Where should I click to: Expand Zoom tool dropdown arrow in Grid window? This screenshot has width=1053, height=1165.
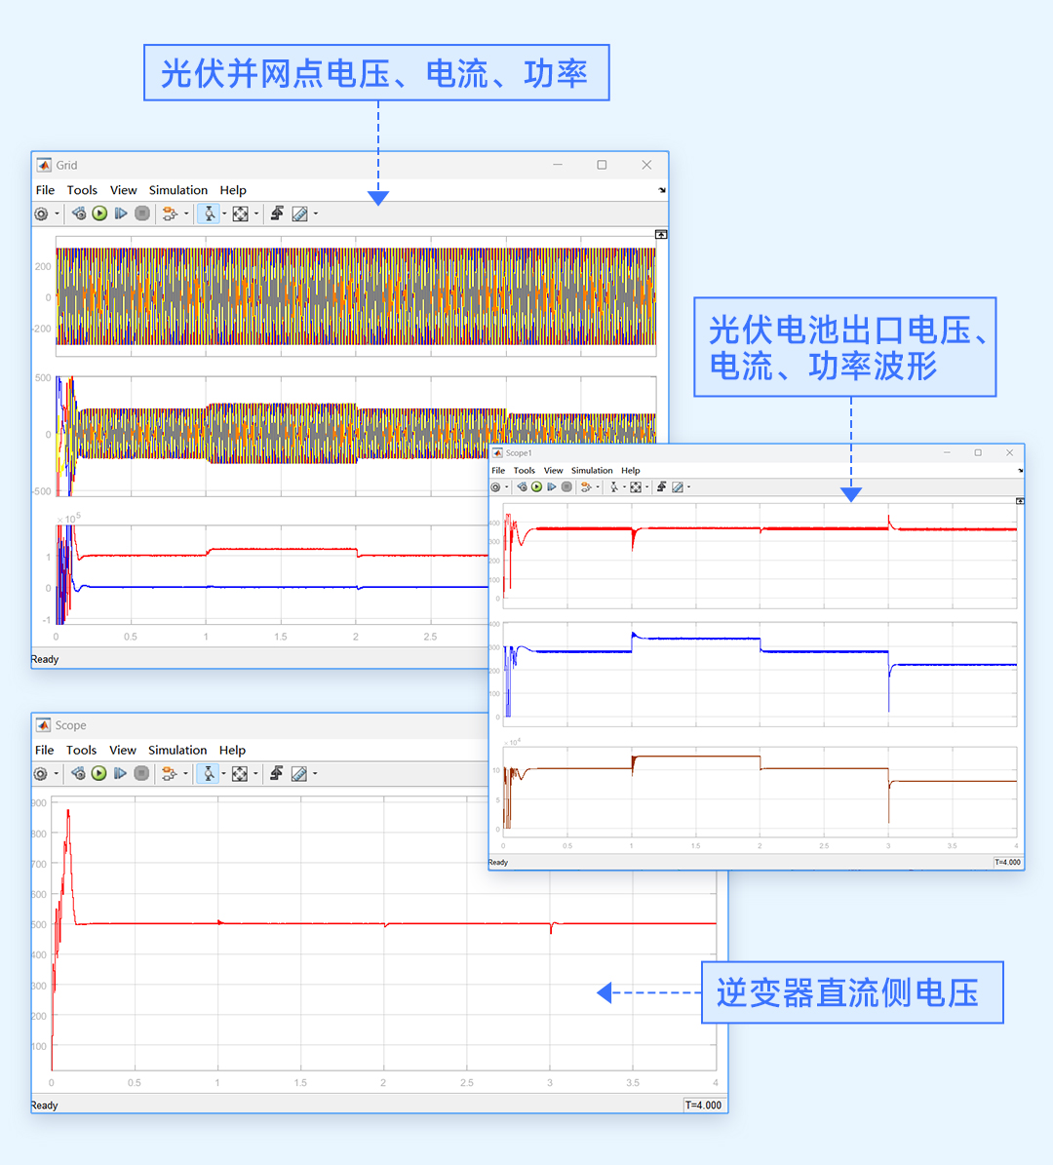(x=224, y=214)
